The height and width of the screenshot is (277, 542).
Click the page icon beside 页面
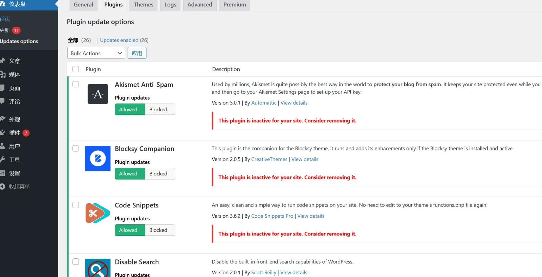(2, 88)
